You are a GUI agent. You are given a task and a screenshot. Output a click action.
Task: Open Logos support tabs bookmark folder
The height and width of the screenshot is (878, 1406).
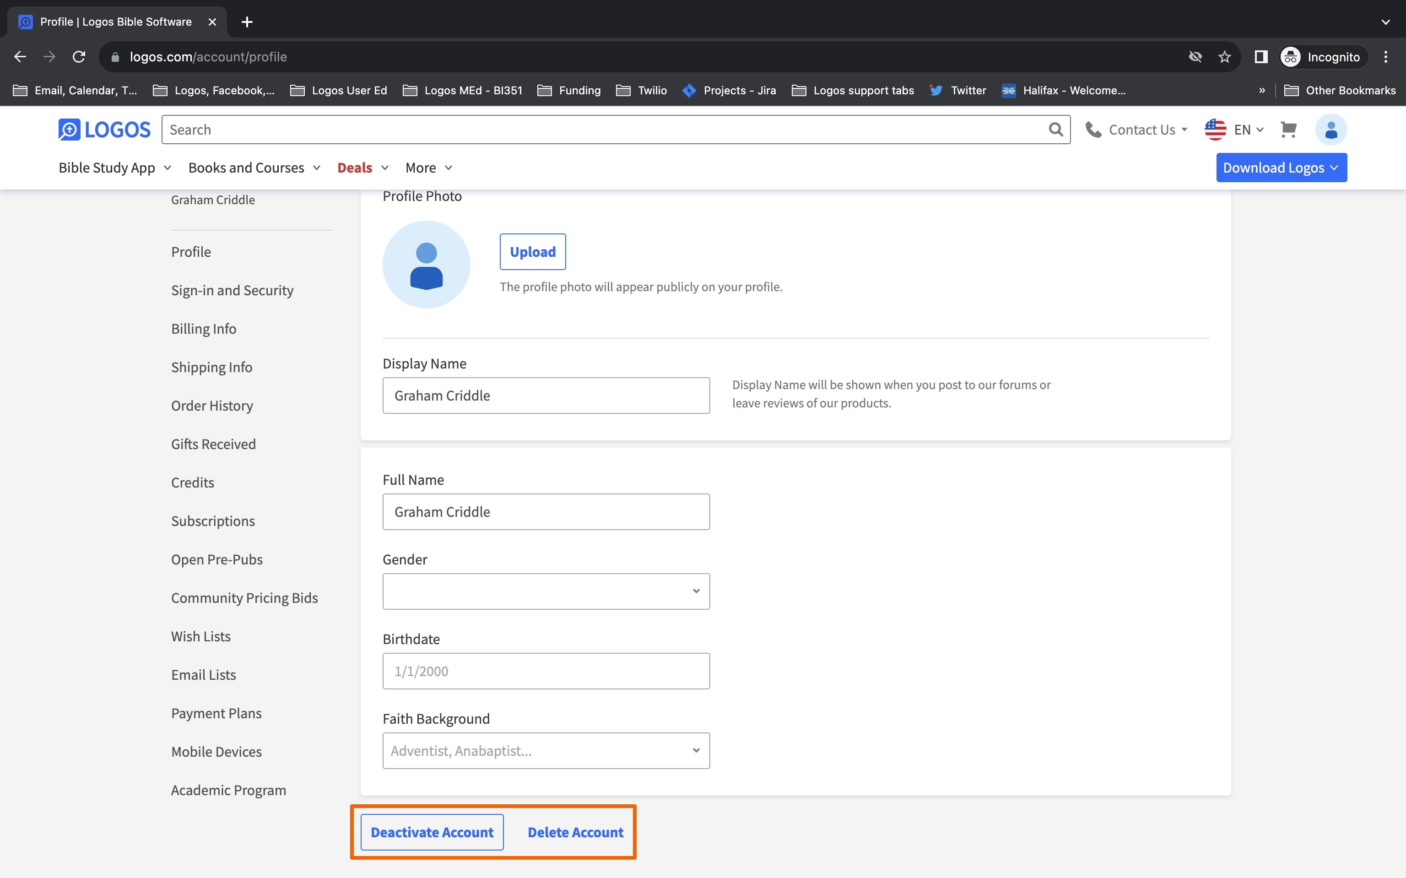coord(853,90)
